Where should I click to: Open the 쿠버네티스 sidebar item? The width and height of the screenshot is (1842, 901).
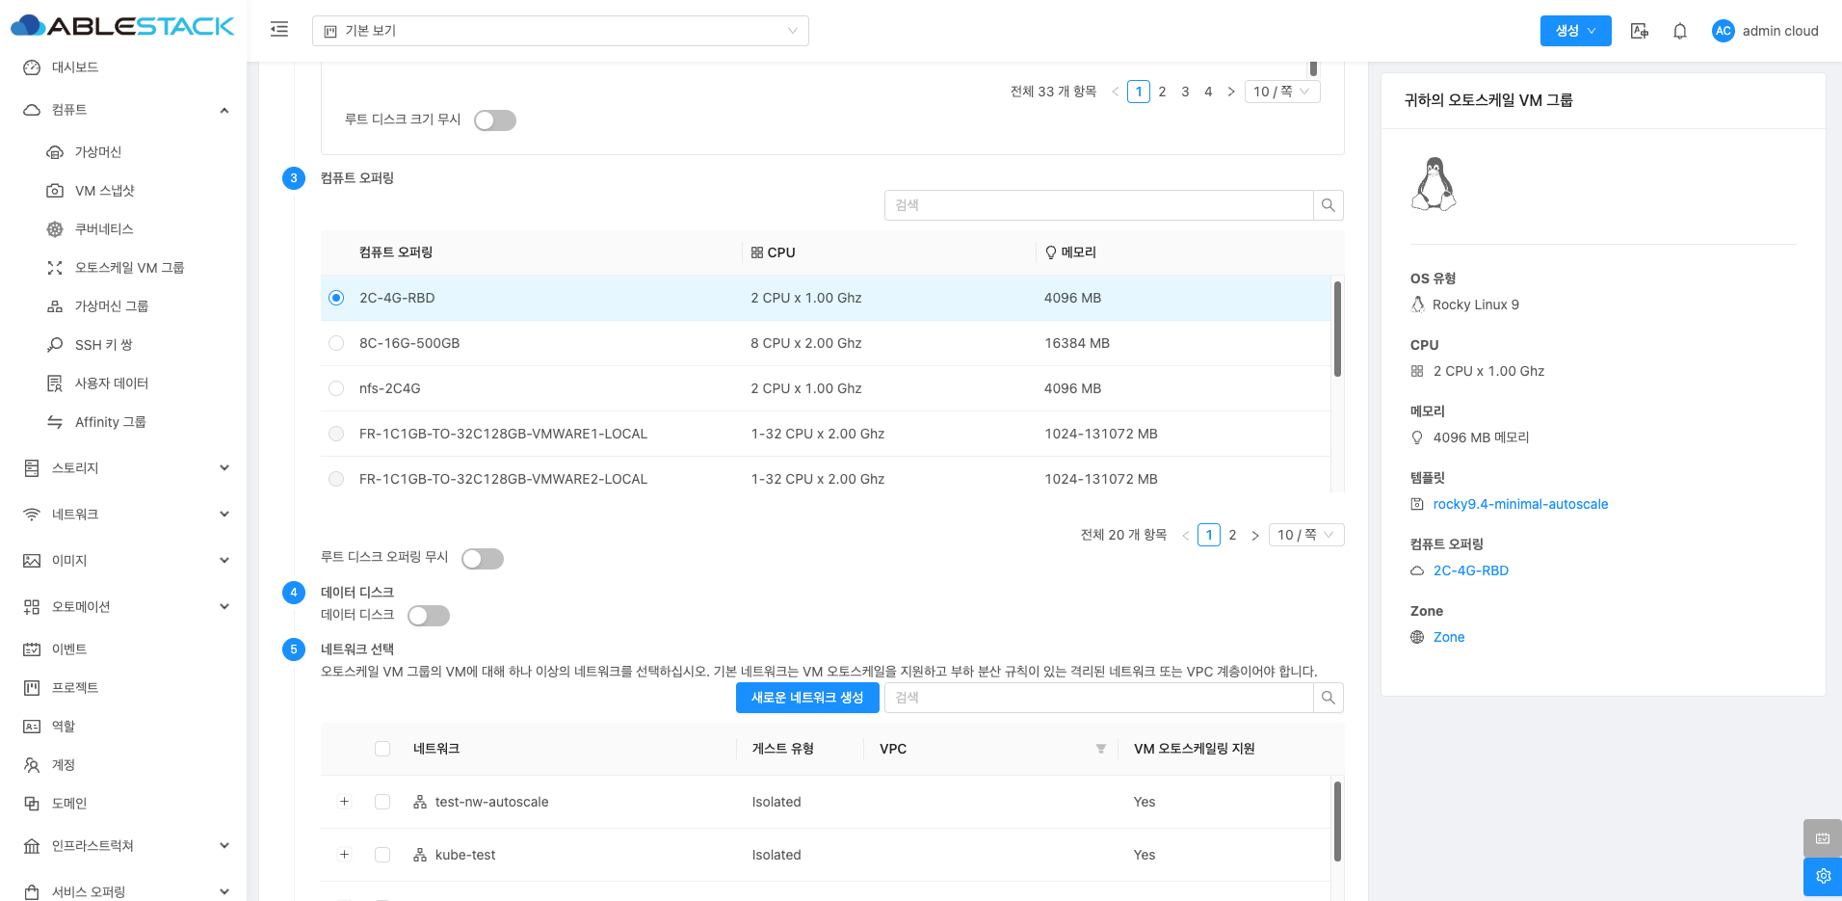pyautogui.click(x=104, y=229)
